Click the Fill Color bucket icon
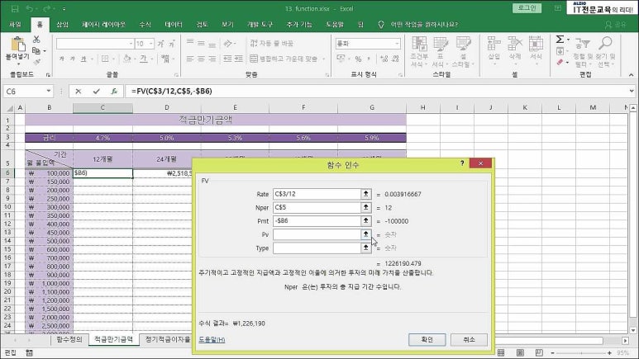This screenshot has height=359, width=639. tap(126, 59)
